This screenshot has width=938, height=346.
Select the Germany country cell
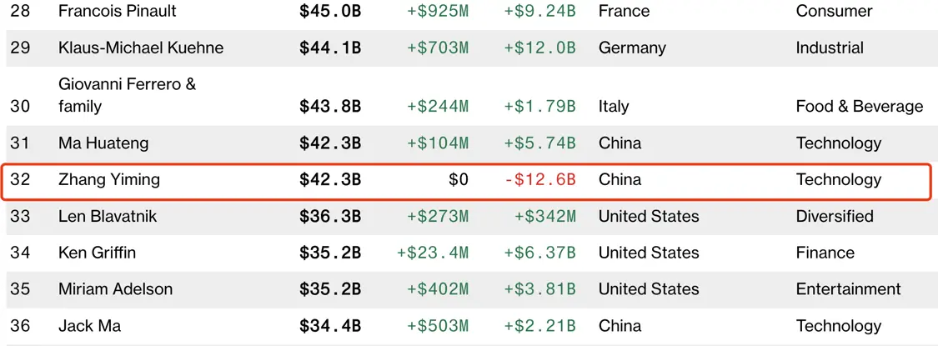pos(632,48)
